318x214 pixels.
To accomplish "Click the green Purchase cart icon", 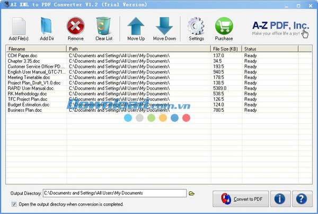I will (x=224, y=26).
